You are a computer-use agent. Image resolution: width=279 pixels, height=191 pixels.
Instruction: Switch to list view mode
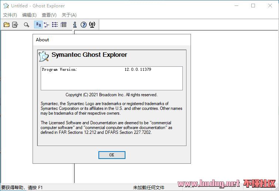(55, 25)
